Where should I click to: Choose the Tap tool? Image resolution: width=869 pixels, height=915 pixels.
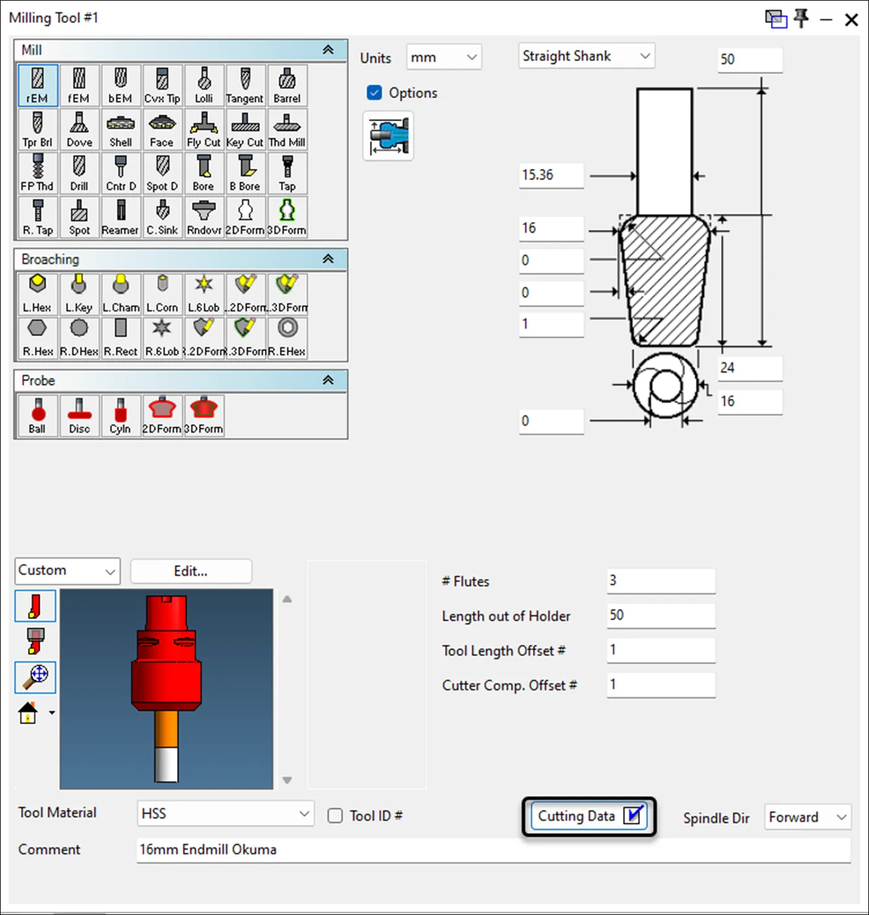click(287, 173)
